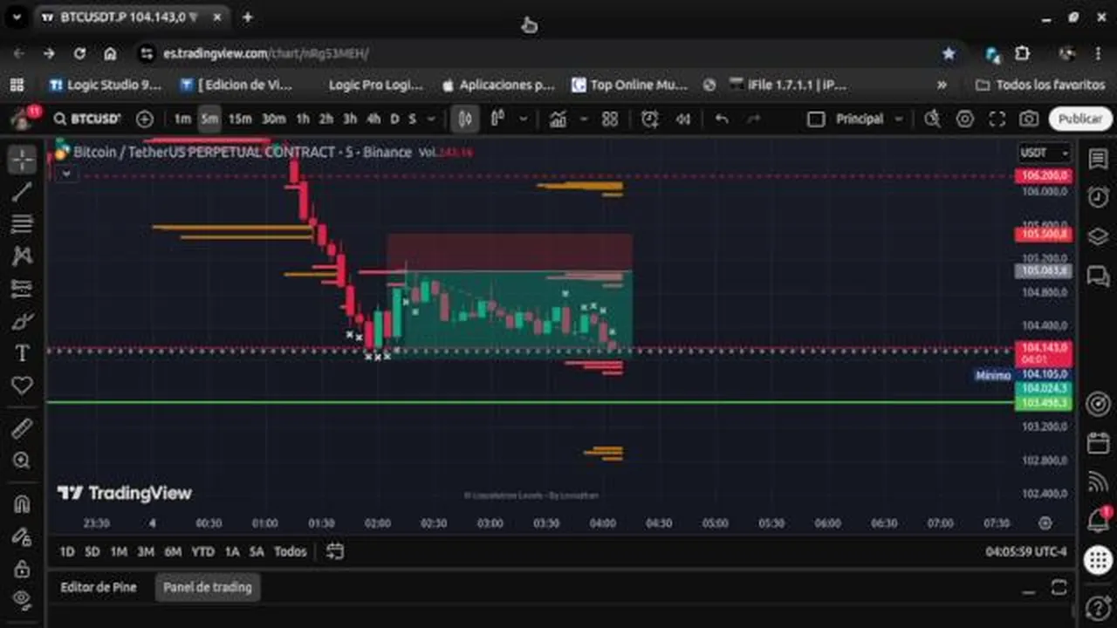The width and height of the screenshot is (1117, 628).
Task: Create an alert with alarm icon
Action: point(650,119)
